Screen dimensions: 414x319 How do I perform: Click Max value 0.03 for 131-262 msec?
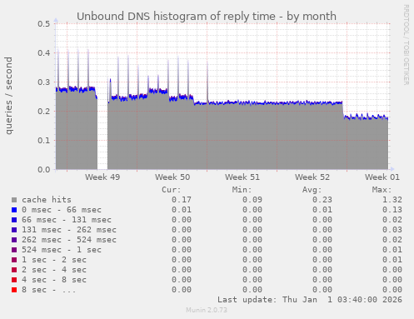pos(392,230)
